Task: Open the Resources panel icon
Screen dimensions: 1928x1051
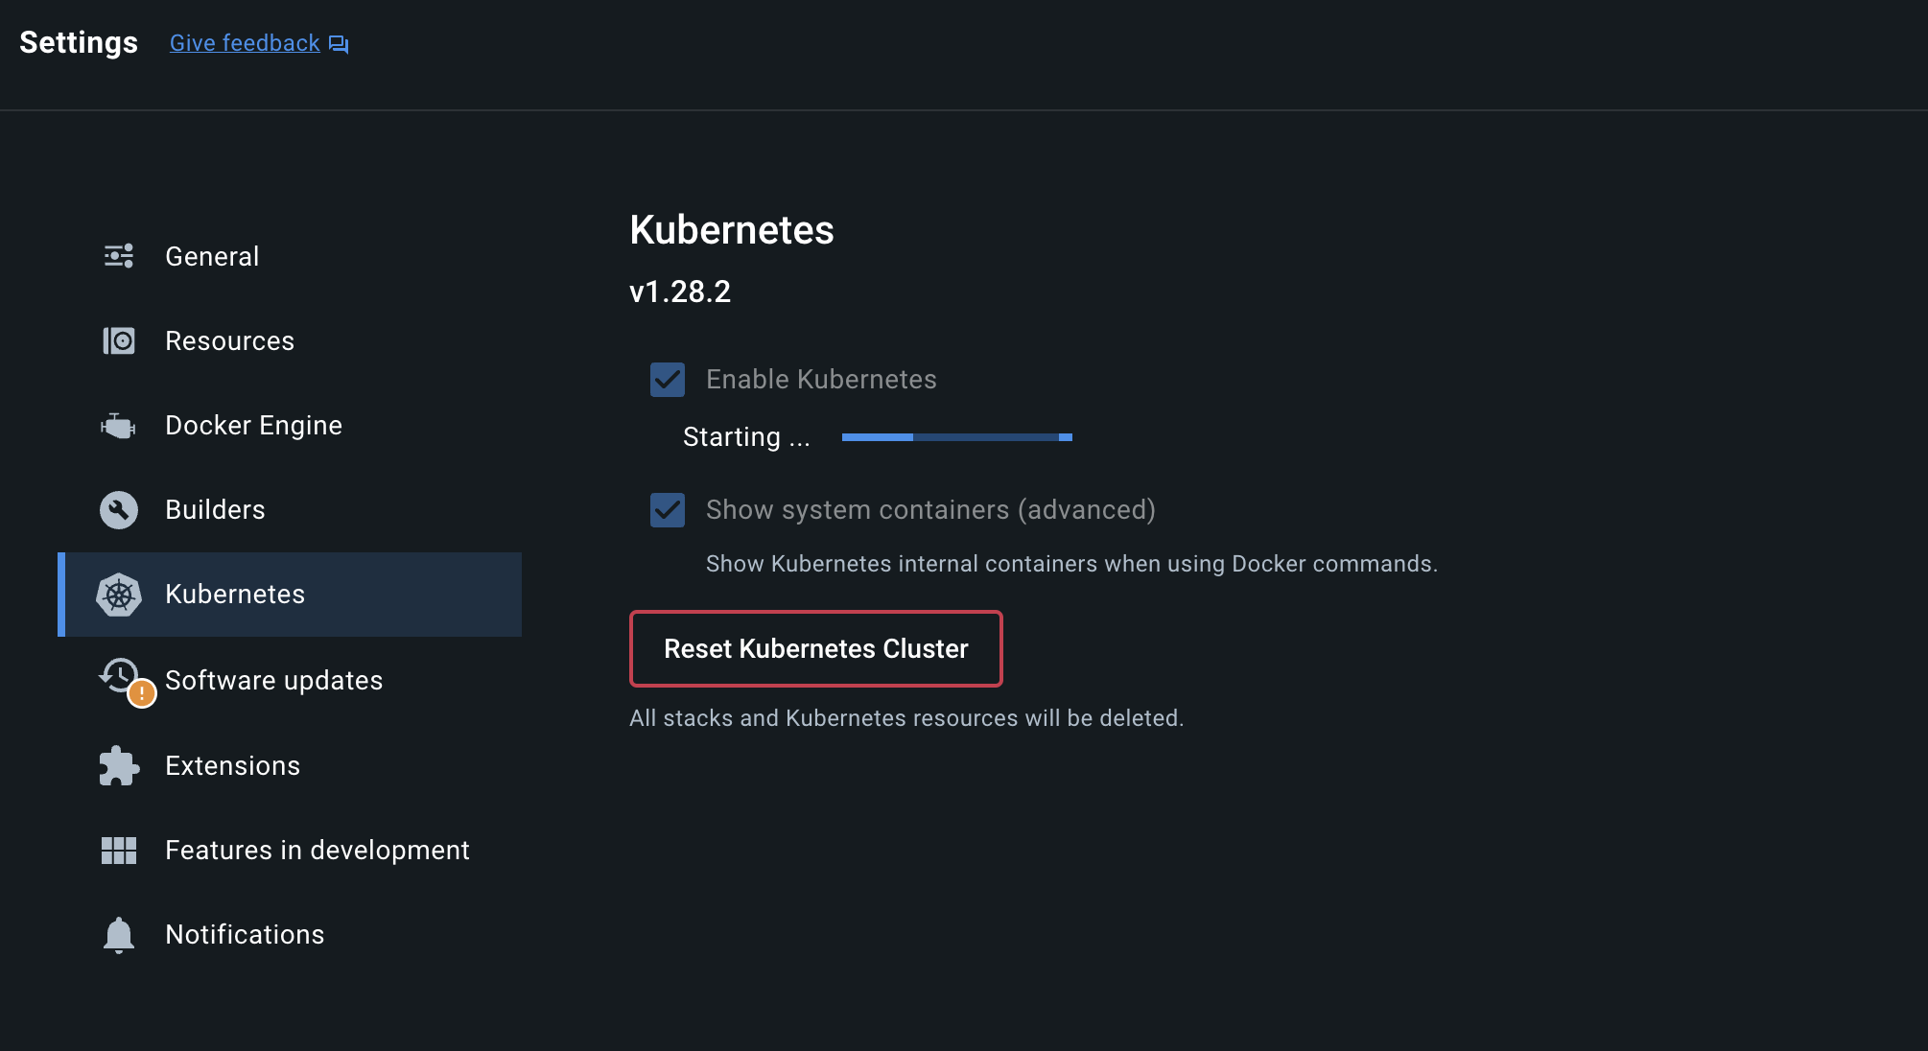Action: [x=118, y=340]
